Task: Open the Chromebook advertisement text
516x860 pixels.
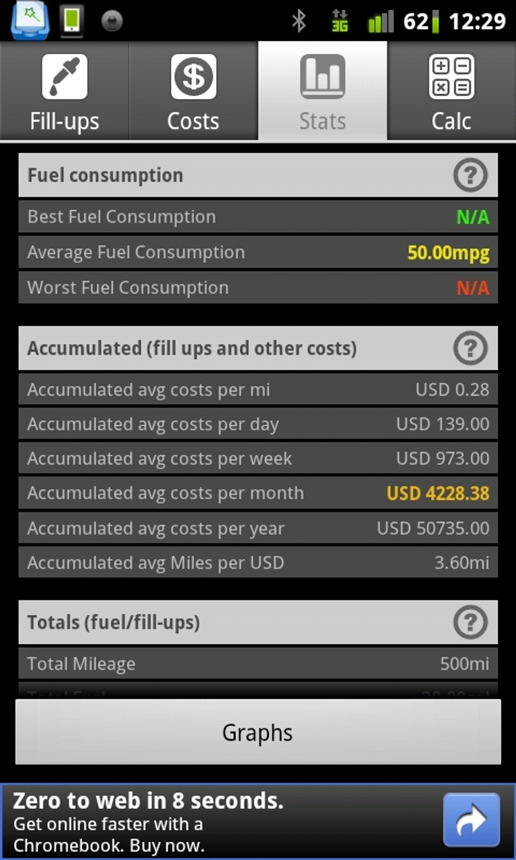Action: (x=148, y=822)
